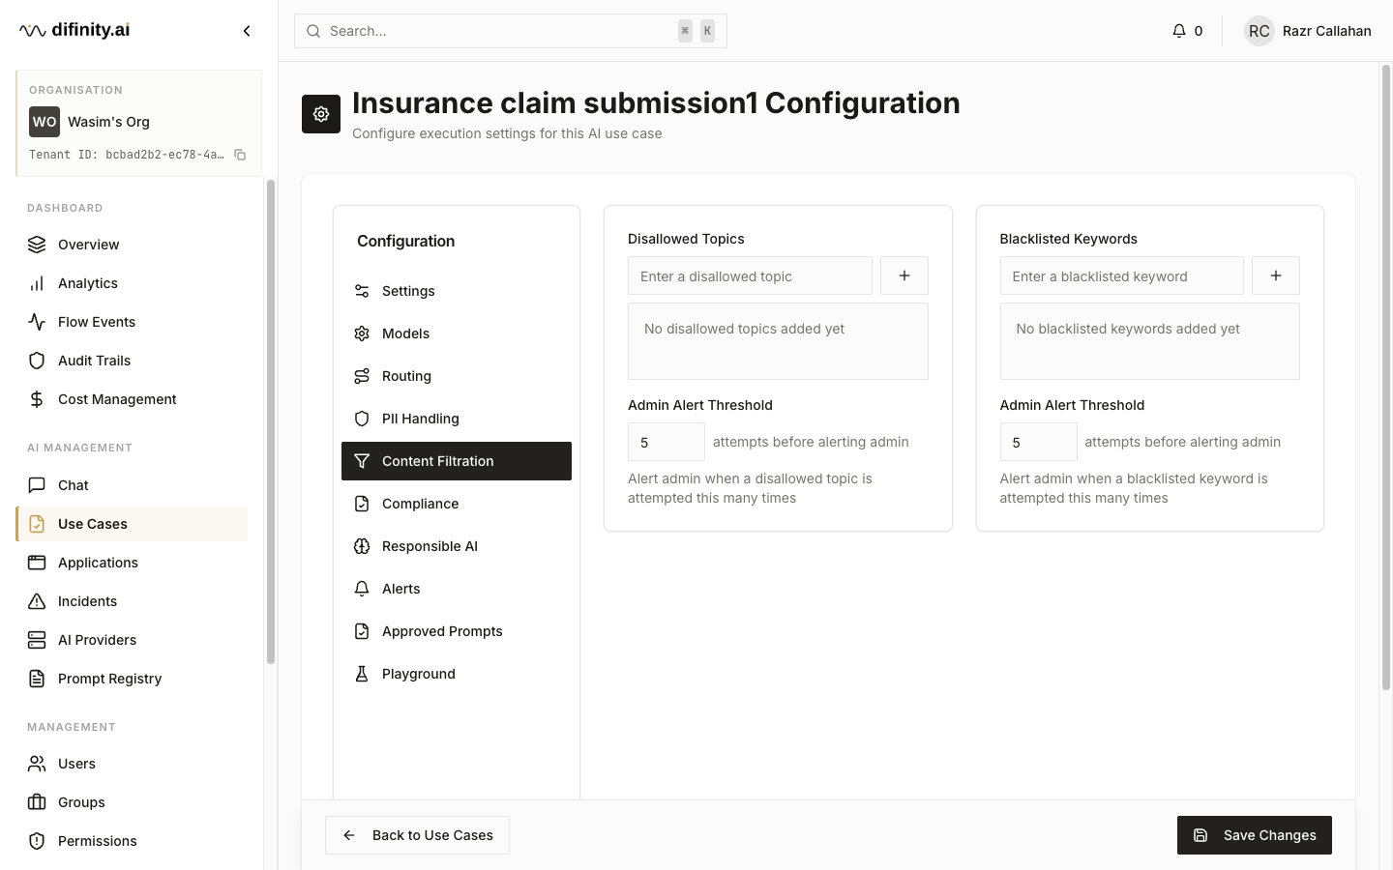Open the Overview page
1393x870 pixels.
(132, 245)
